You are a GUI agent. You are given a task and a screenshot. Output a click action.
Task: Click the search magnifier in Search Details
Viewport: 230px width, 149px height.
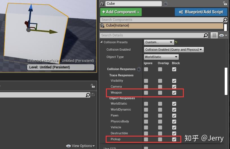[206, 35]
